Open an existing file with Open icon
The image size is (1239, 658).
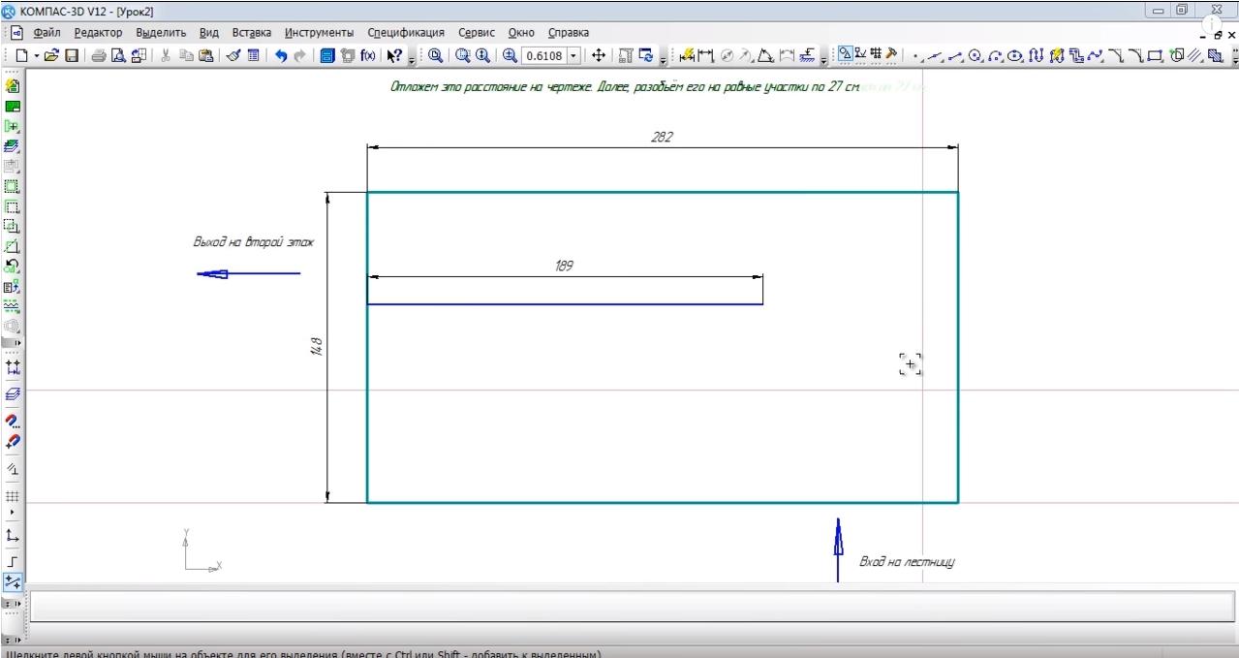tap(52, 56)
